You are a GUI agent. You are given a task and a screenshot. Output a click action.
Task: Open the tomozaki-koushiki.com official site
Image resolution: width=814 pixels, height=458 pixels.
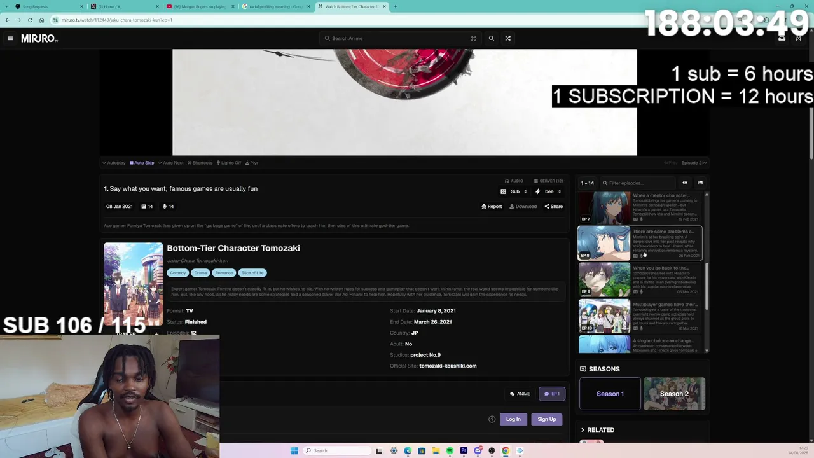coord(448,366)
